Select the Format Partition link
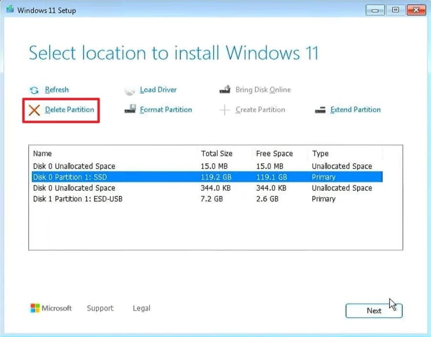 pos(166,110)
